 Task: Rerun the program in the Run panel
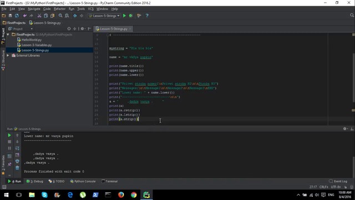click(9, 135)
